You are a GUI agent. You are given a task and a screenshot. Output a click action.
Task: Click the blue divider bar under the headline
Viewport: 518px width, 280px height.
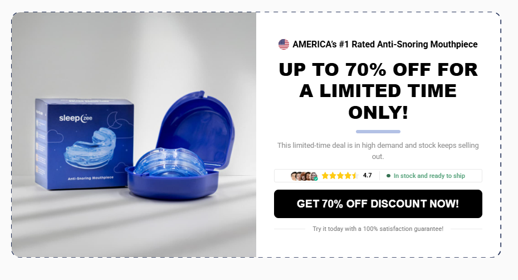(x=378, y=132)
